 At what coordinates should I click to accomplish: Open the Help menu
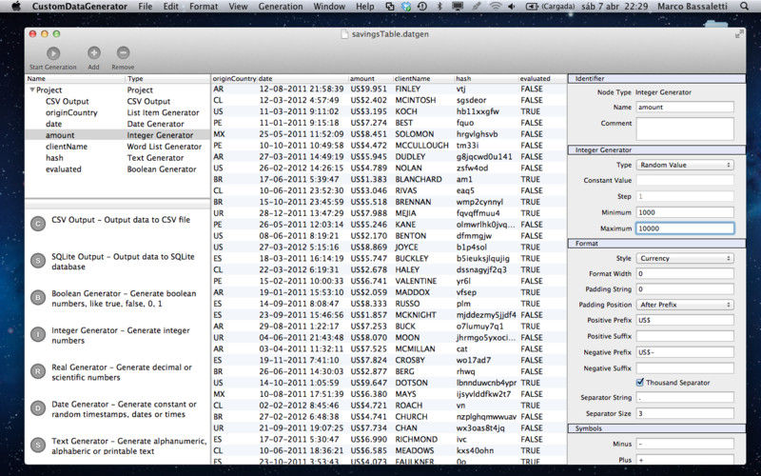click(x=365, y=7)
